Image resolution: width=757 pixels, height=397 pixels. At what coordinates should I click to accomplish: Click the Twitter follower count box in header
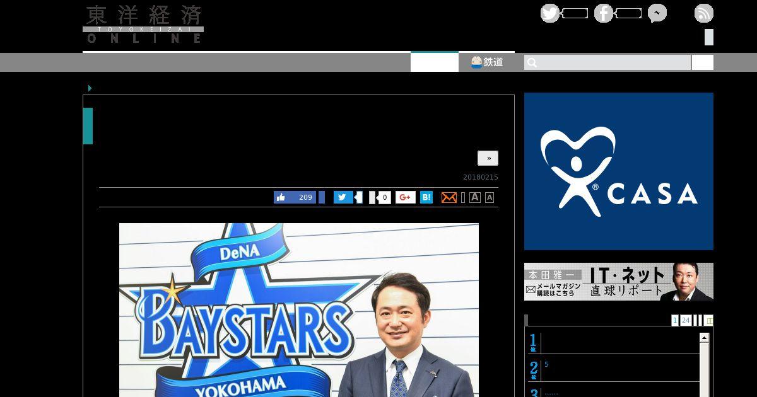pos(575,13)
